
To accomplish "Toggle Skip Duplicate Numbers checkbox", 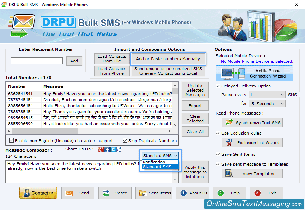I will click(x=125, y=141).
